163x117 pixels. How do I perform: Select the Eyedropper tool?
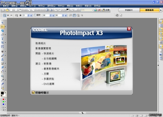(2, 80)
